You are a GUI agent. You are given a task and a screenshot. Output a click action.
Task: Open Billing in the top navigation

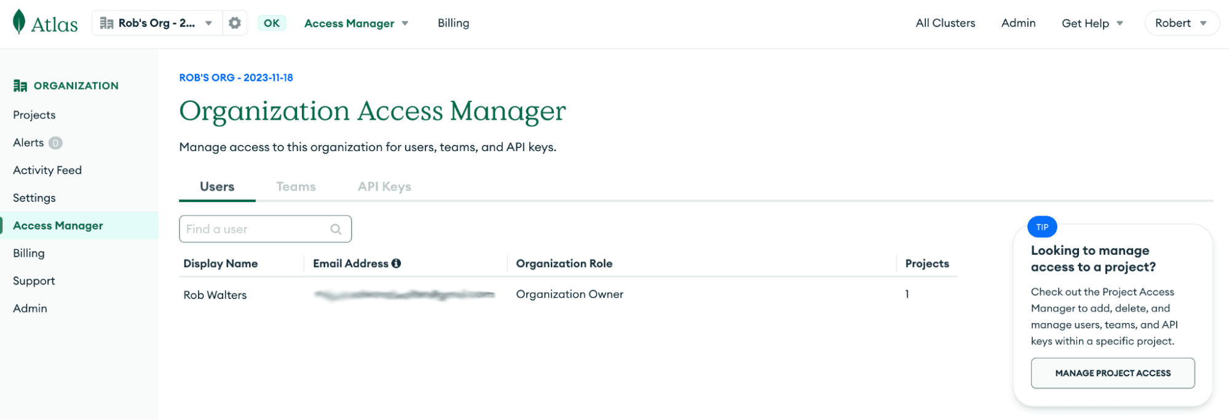[x=453, y=23]
